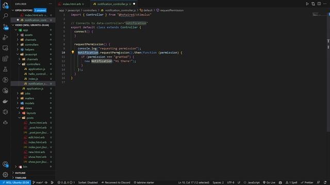
Task: Click the Split Editor icon
Action: [x=319, y=4]
